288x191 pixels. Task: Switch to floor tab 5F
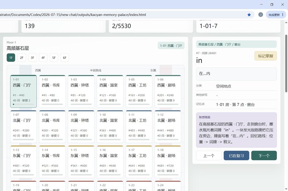tap(54, 58)
